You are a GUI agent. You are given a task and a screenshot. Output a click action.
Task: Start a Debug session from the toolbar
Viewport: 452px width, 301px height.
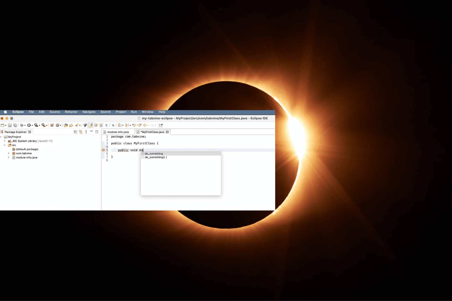[x=21, y=125]
